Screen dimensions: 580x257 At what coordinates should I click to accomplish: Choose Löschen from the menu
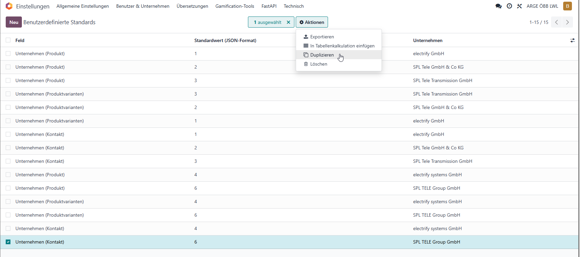(338, 64)
